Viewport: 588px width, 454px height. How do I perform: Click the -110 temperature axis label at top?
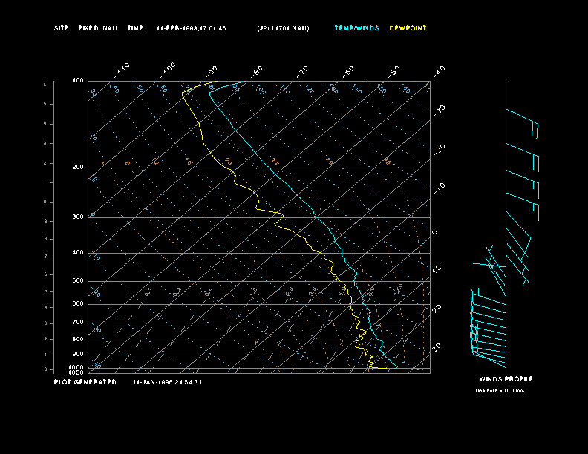coord(123,68)
